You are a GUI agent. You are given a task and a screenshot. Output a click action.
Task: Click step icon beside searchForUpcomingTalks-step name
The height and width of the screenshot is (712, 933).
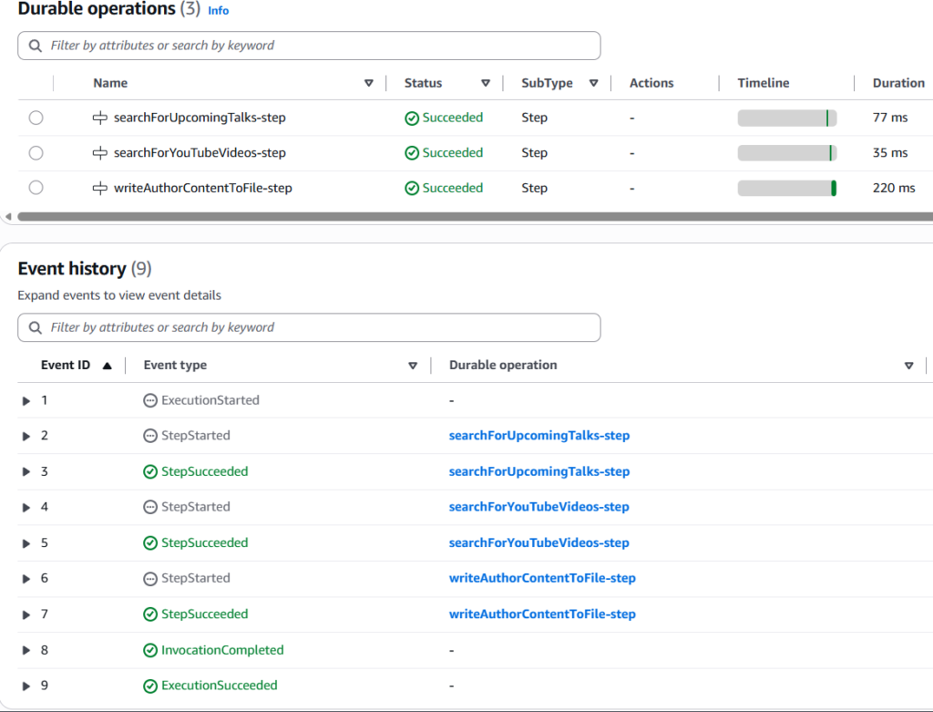click(x=100, y=118)
